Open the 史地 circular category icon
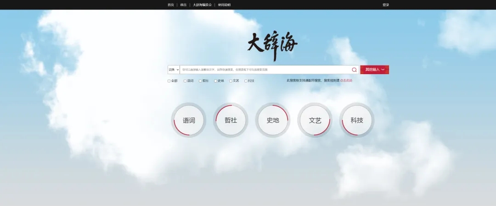Screen dimensions: 496x206 tap(273, 120)
